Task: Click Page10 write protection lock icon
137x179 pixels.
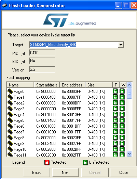Action: click(x=122, y=149)
